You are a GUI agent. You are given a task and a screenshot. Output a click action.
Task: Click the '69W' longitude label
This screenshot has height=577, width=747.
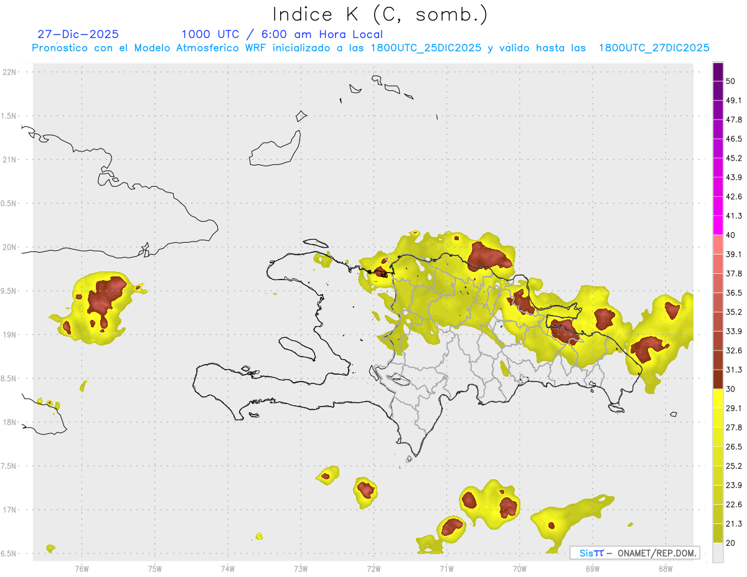593,568
